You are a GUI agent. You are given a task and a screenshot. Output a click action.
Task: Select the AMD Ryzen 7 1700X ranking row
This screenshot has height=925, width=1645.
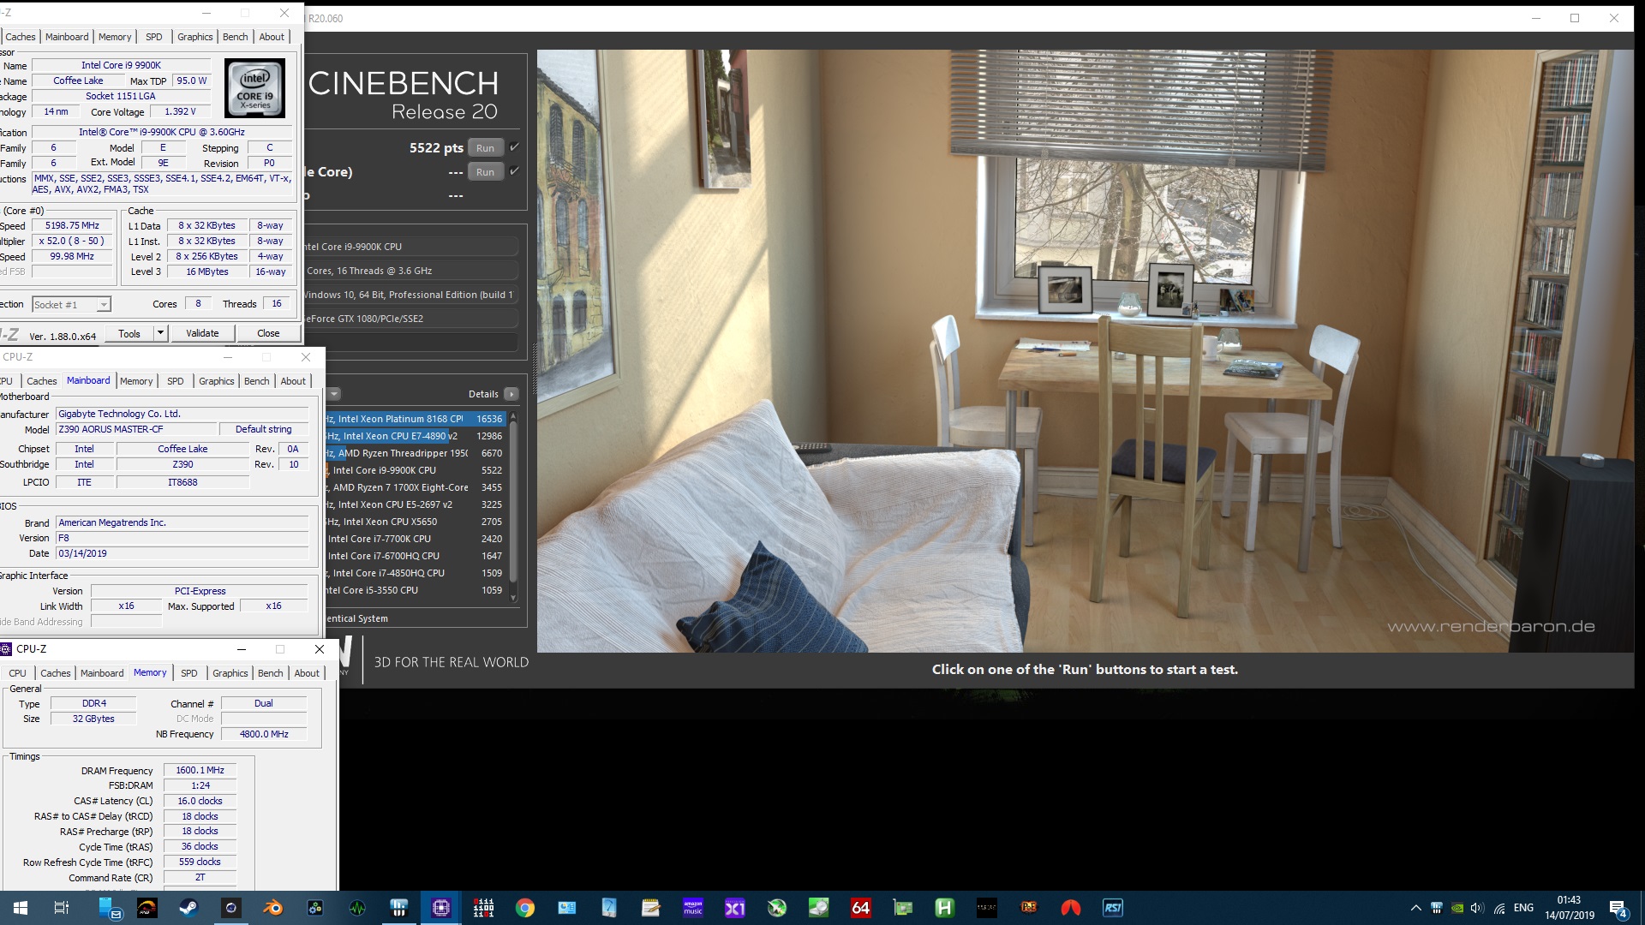click(415, 487)
